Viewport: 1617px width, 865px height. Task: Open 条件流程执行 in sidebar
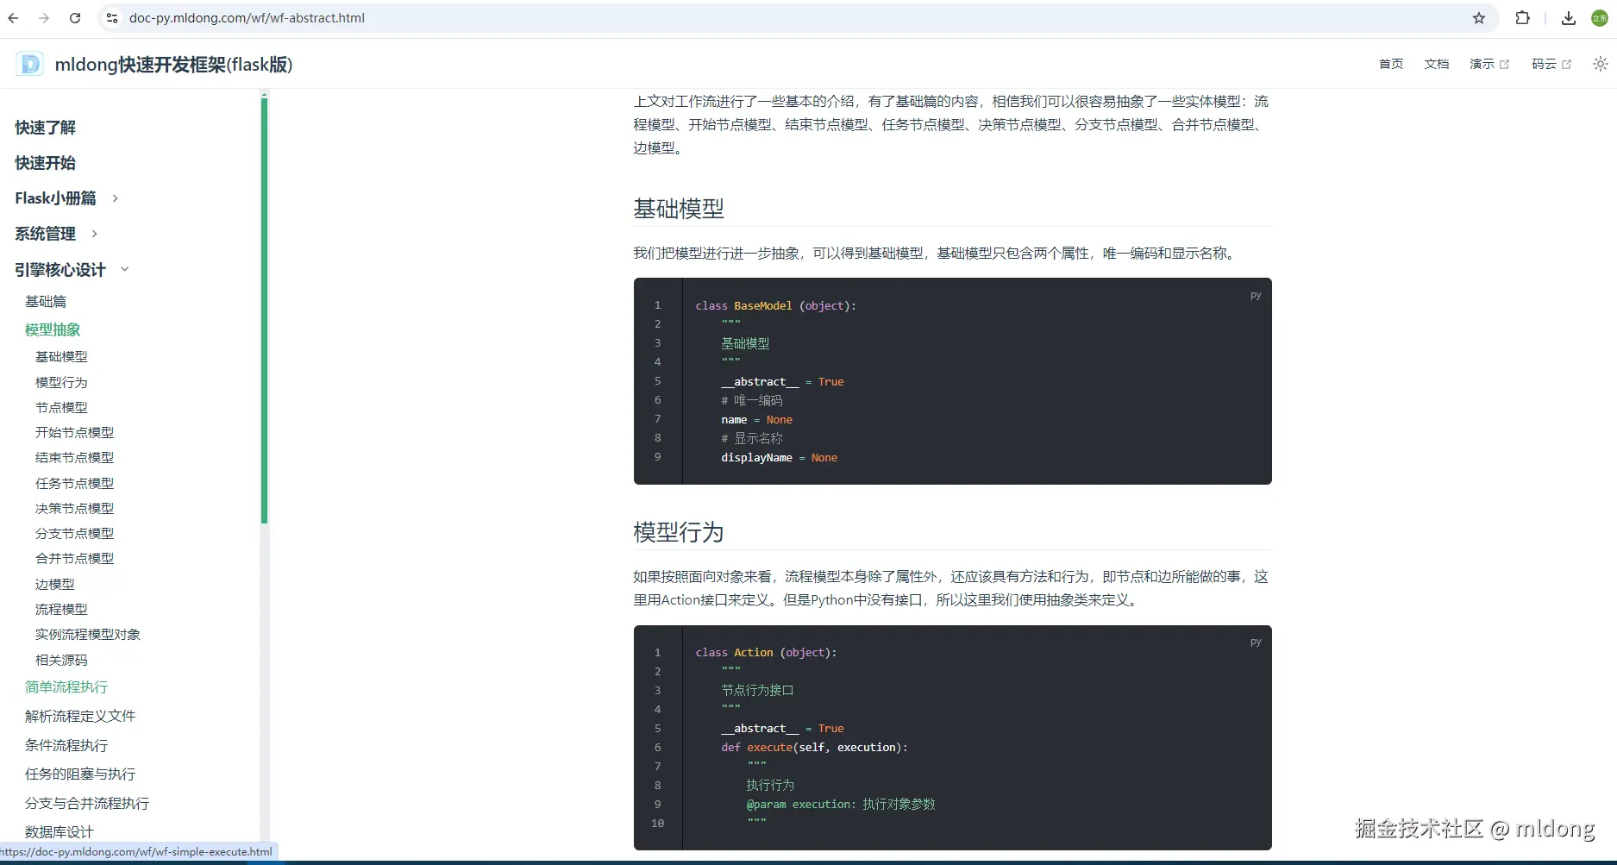[x=66, y=745]
